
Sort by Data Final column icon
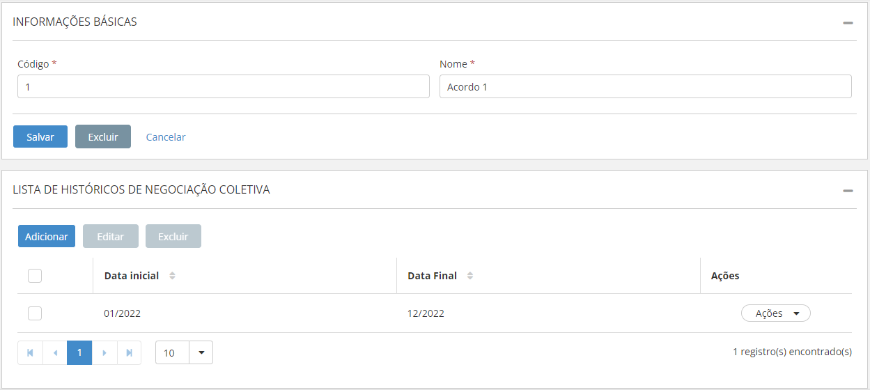click(470, 276)
